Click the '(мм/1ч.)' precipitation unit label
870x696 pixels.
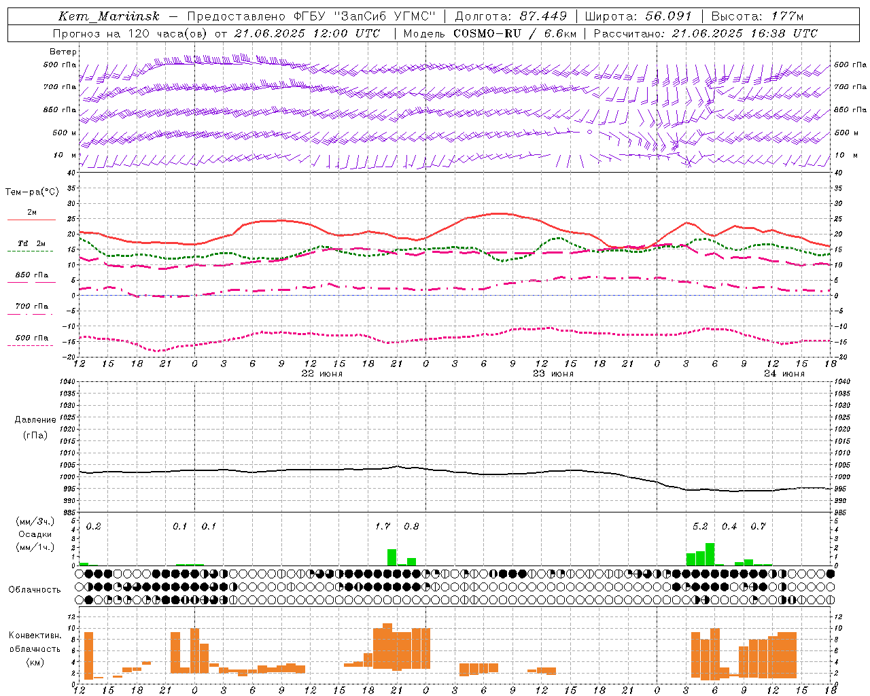tap(35, 547)
